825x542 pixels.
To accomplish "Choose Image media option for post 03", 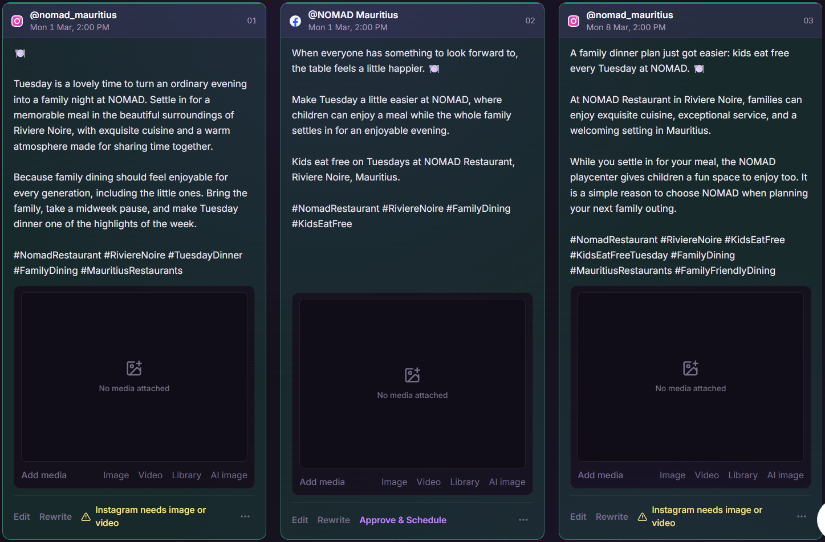I will click(x=672, y=475).
